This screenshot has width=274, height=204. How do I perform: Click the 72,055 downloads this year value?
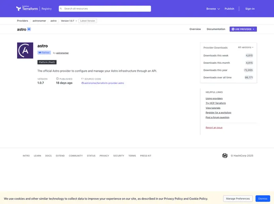coord(249,70)
